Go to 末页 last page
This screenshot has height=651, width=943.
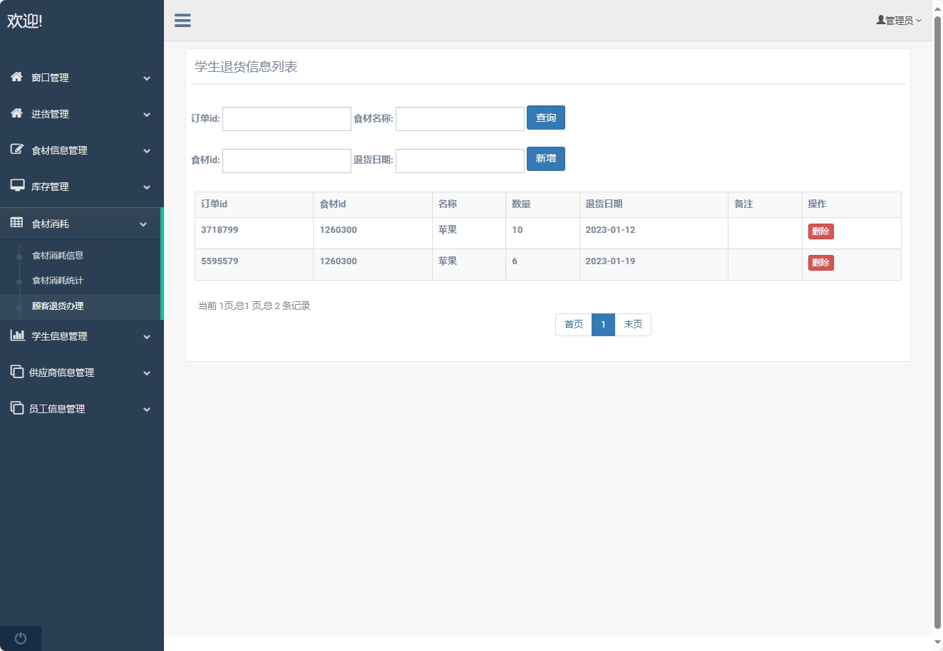pyautogui.click(x=633, y=325)
